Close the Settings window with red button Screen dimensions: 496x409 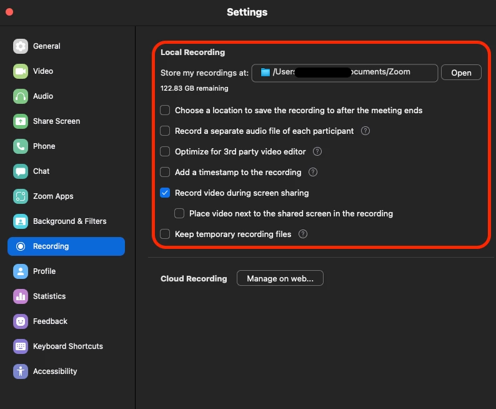9,12
